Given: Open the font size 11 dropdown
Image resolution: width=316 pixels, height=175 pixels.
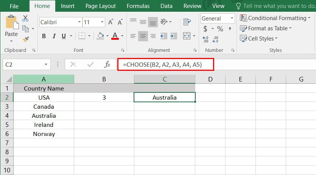Looking at the screenshot, I should click(102, 22).
